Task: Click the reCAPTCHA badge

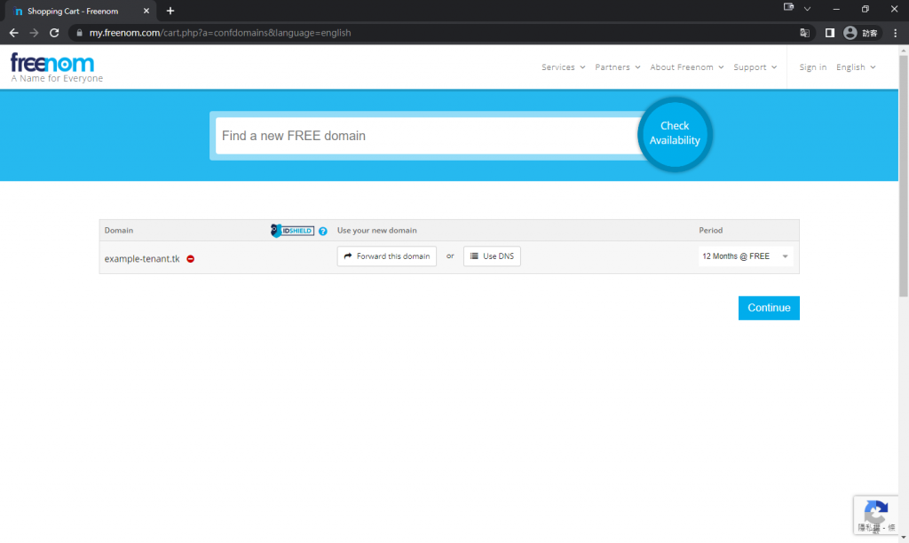Action: click(x=875, y=515)
